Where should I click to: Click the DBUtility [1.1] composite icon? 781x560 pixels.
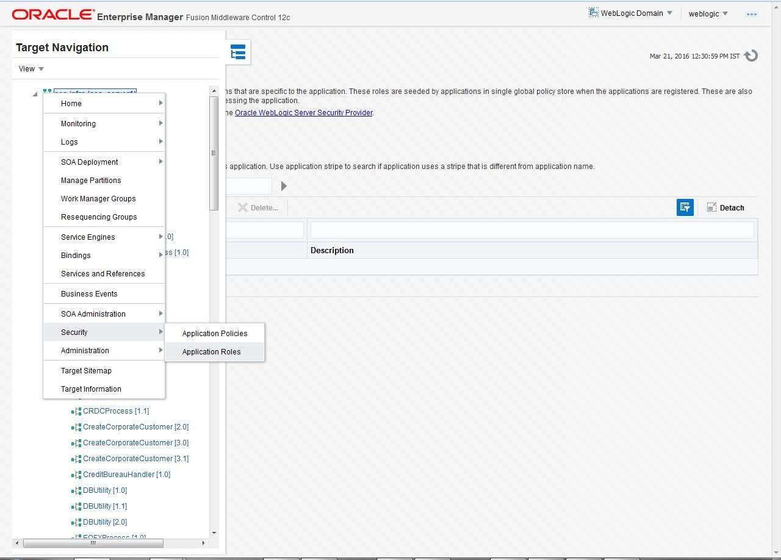(x=76, y=506)
